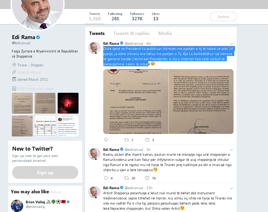Like the 1h tweet showing 78 likes

click(147, 178)
